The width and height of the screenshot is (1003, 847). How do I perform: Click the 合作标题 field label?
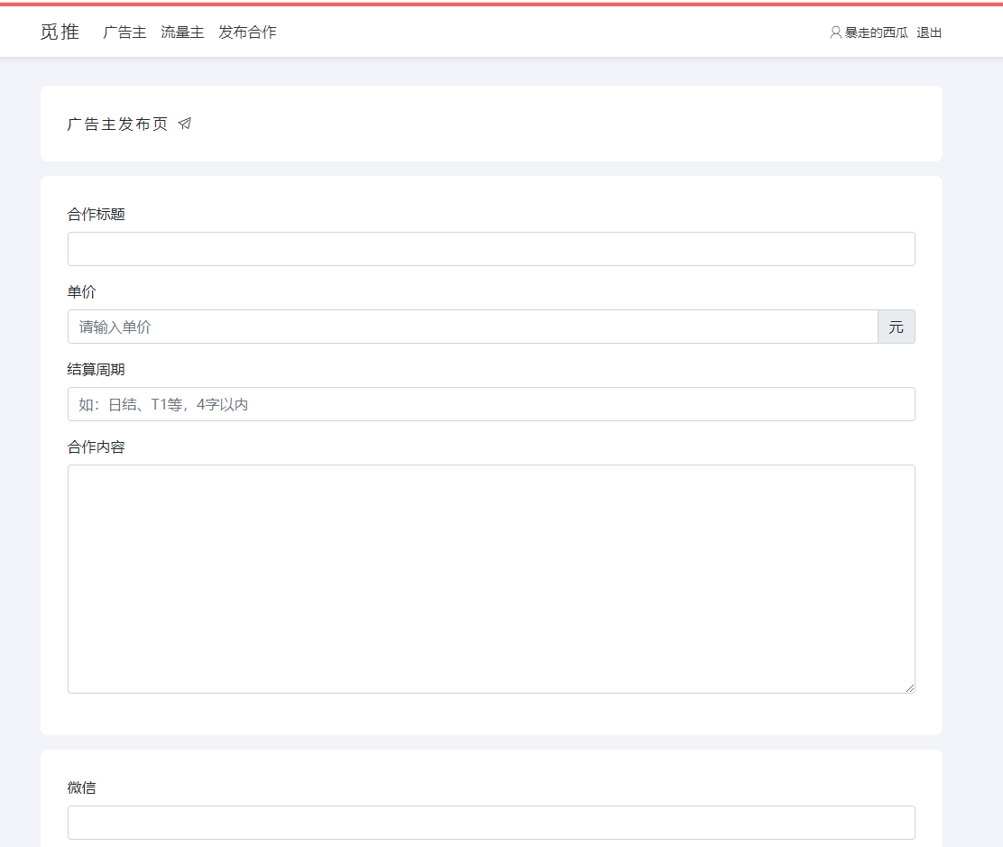click(96, 215)
